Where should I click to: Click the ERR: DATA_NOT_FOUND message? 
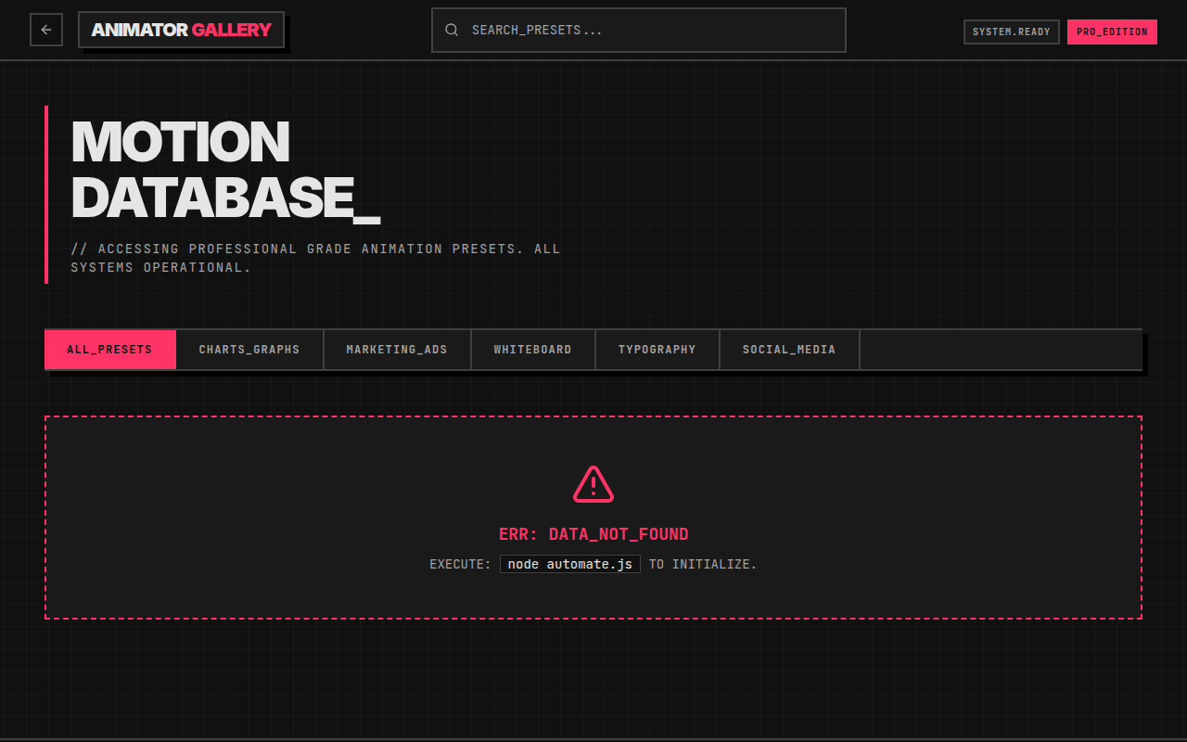tap(593, 534)
